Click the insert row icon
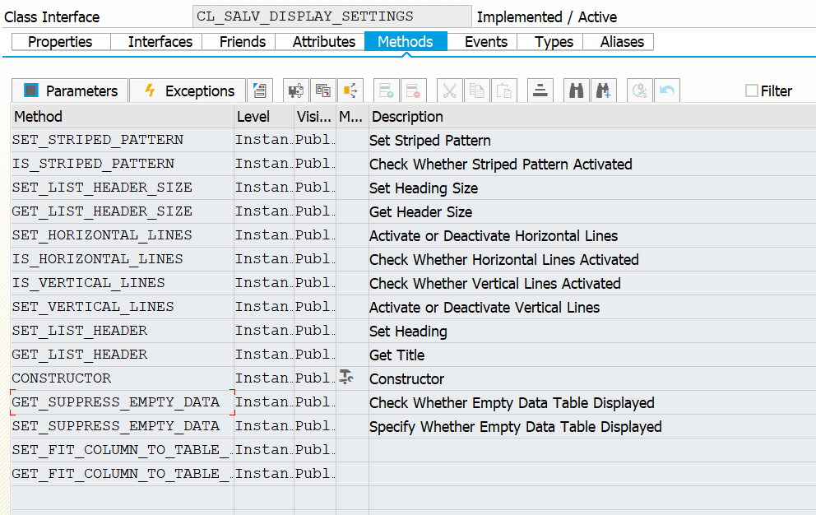 pyautogui.click(x=387, y=90)
